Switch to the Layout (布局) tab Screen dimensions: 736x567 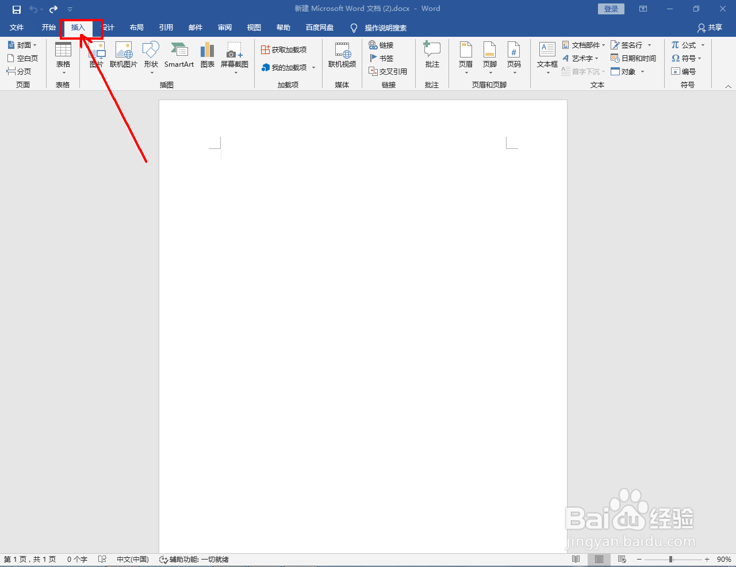pyautogui.click(x=137, y=28)
